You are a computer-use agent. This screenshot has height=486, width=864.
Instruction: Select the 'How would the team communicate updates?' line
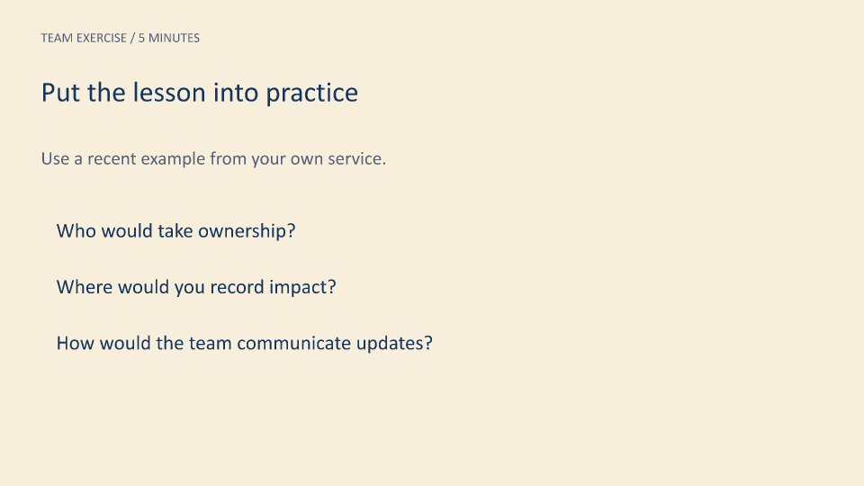pyautogui.click(x=245, y=343)
